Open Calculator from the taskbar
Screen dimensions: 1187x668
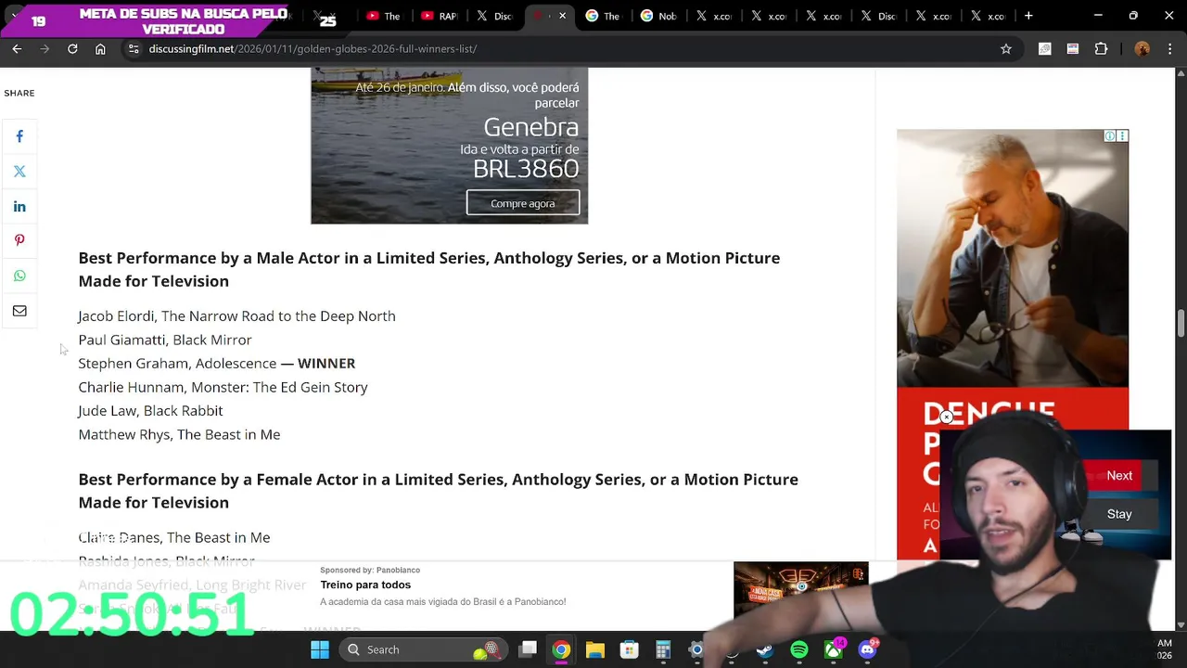663,649
